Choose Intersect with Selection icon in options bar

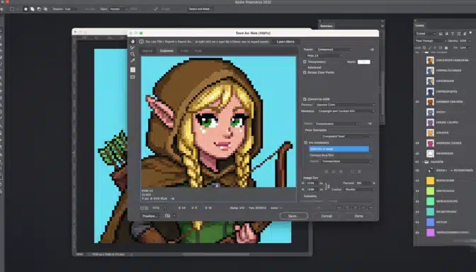click(45, 9)
